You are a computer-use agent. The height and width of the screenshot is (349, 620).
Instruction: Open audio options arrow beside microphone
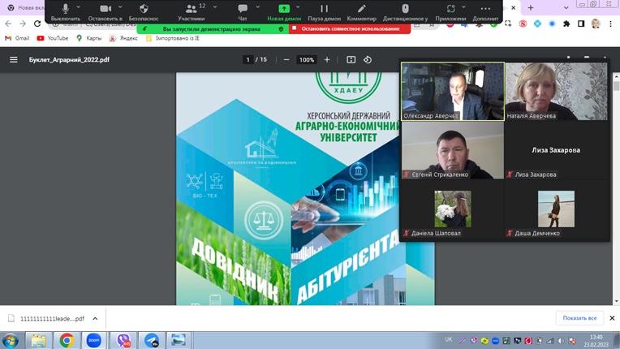pos(78,6)
